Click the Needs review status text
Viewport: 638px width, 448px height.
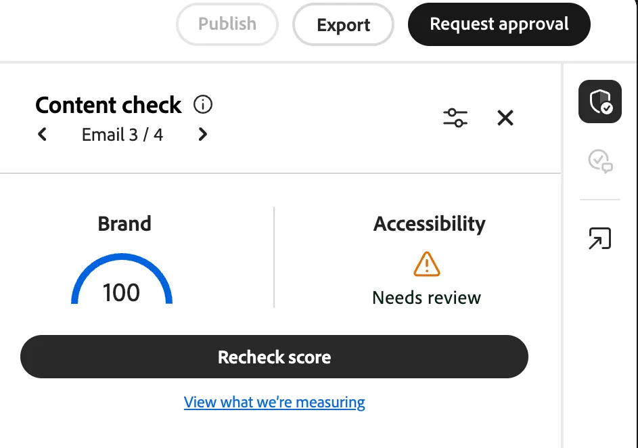[x=426, y=298]
